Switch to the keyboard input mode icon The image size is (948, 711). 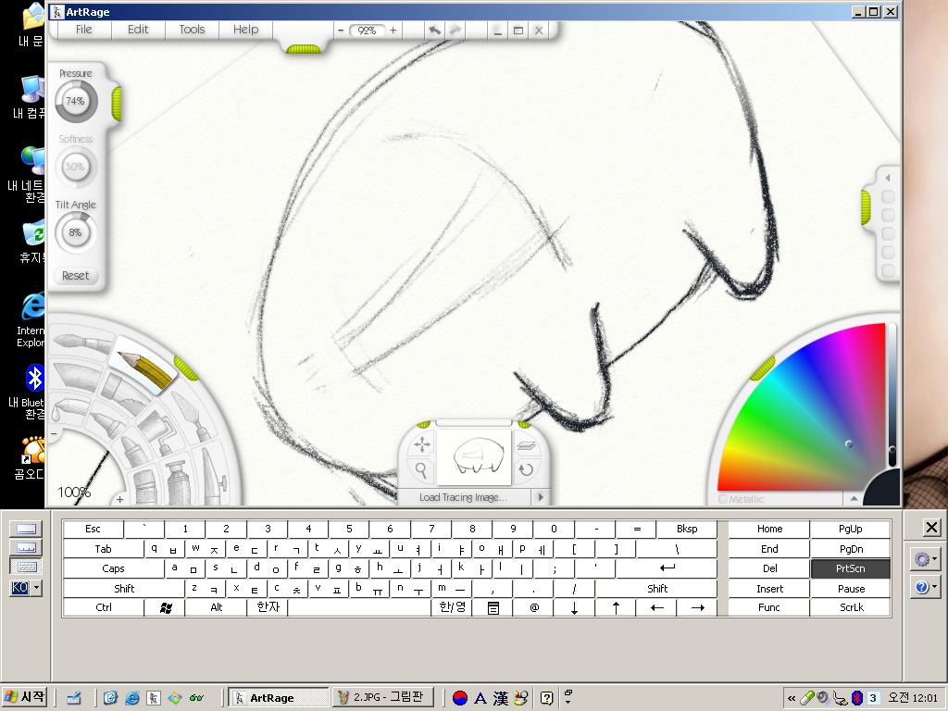point(27,568)
